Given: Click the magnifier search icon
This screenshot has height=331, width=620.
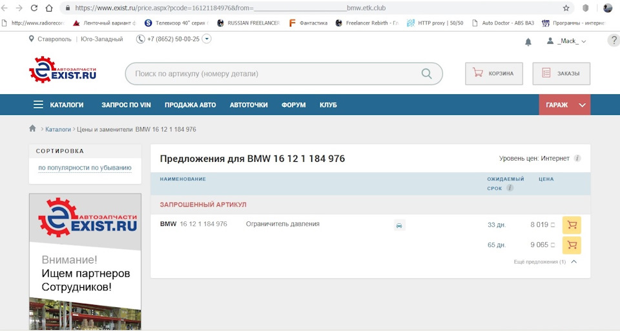Looking at the screenshot, I should click(x=426, y=74).
